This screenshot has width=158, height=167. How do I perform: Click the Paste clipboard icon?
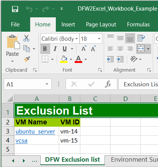pos(13,42)
